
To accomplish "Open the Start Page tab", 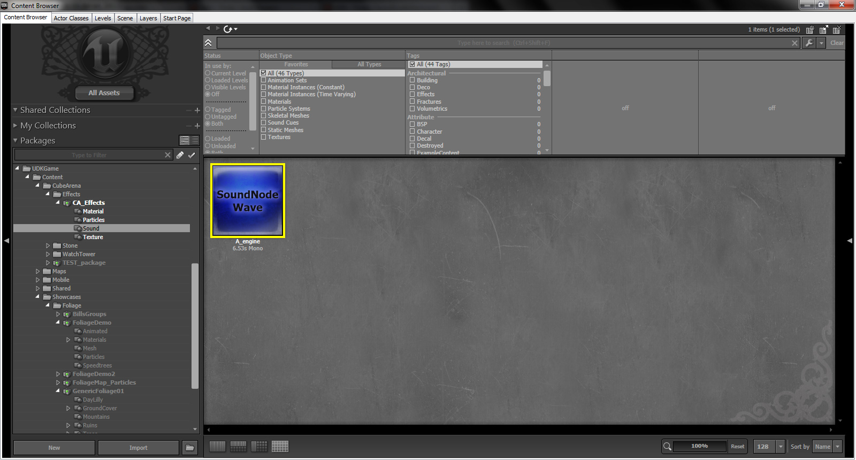I will pyautogui.click(x=177, y=18).
